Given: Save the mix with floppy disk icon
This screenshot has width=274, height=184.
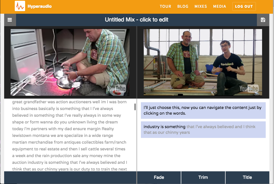Looking at the screenshot, I should point(263,20).
